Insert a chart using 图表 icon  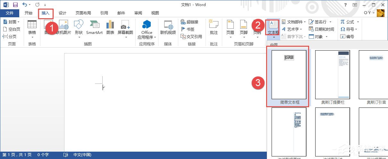110,25
